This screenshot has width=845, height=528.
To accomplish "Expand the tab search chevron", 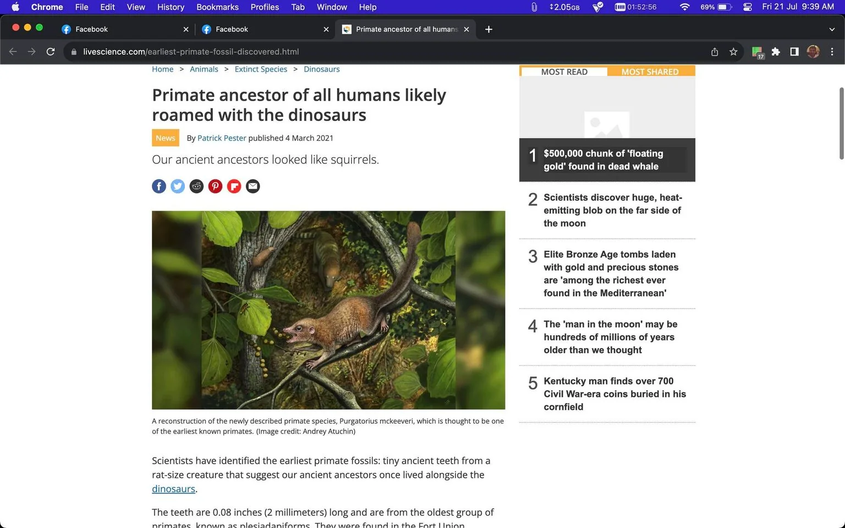I will pos(832,29).
